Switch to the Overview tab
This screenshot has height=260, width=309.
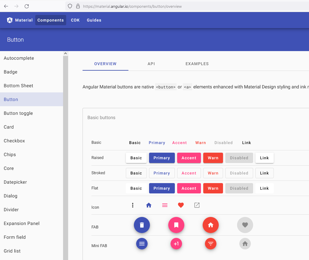tap(105, 64)
